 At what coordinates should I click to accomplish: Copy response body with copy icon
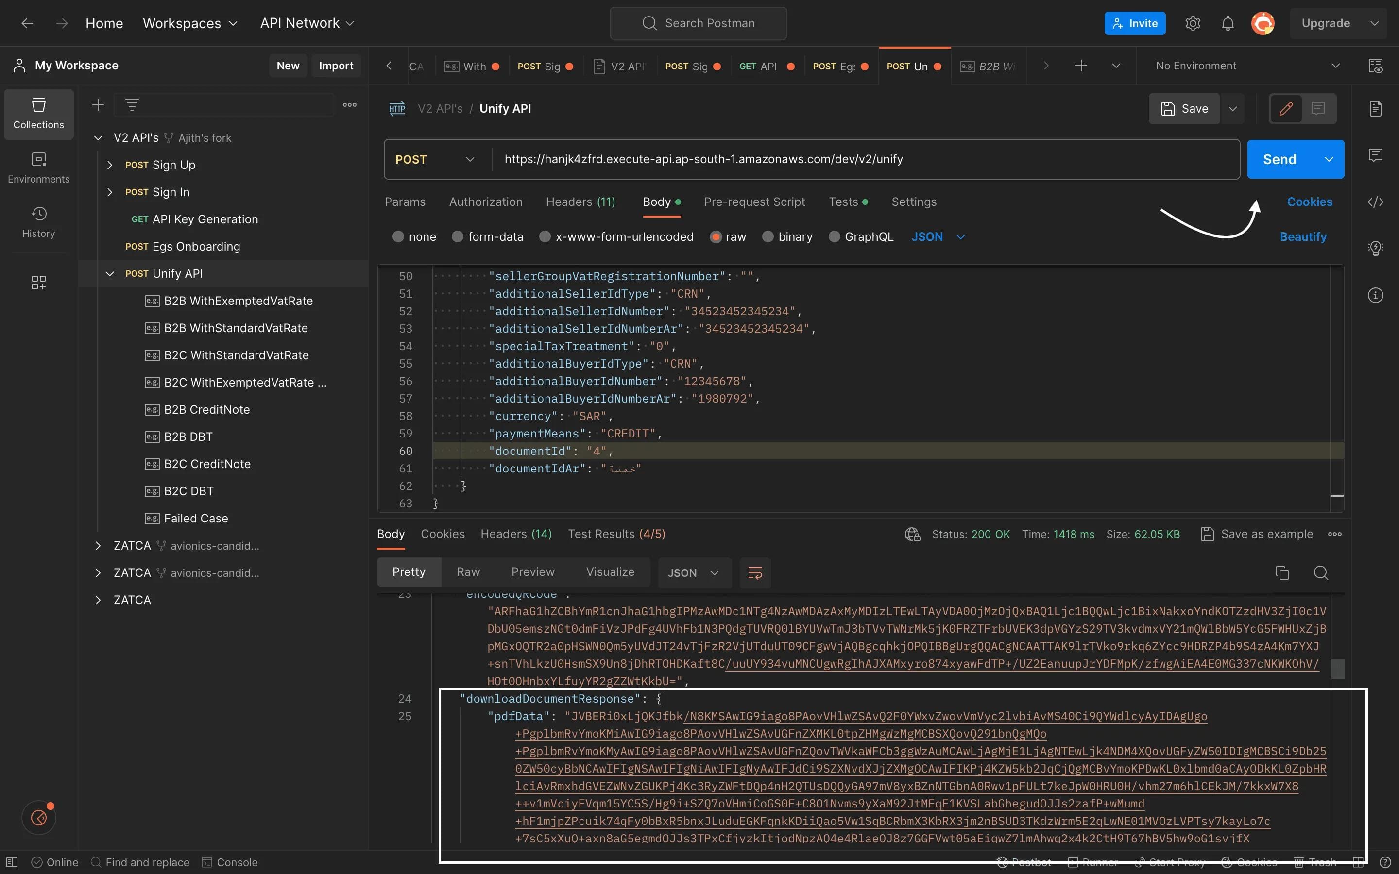pyautogui.click(x=1281, y=573)
